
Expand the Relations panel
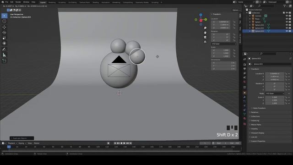coord(255,112)
